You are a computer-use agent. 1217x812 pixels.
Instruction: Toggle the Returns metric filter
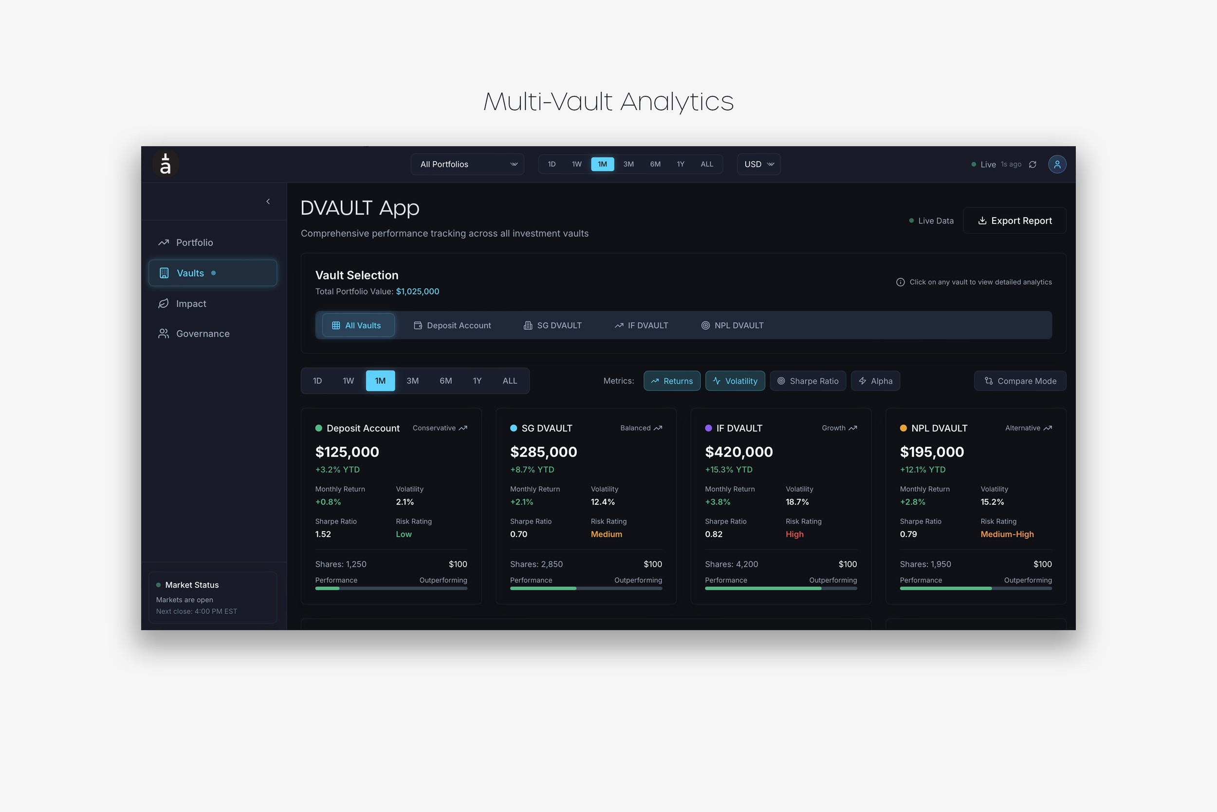(672, 381)
